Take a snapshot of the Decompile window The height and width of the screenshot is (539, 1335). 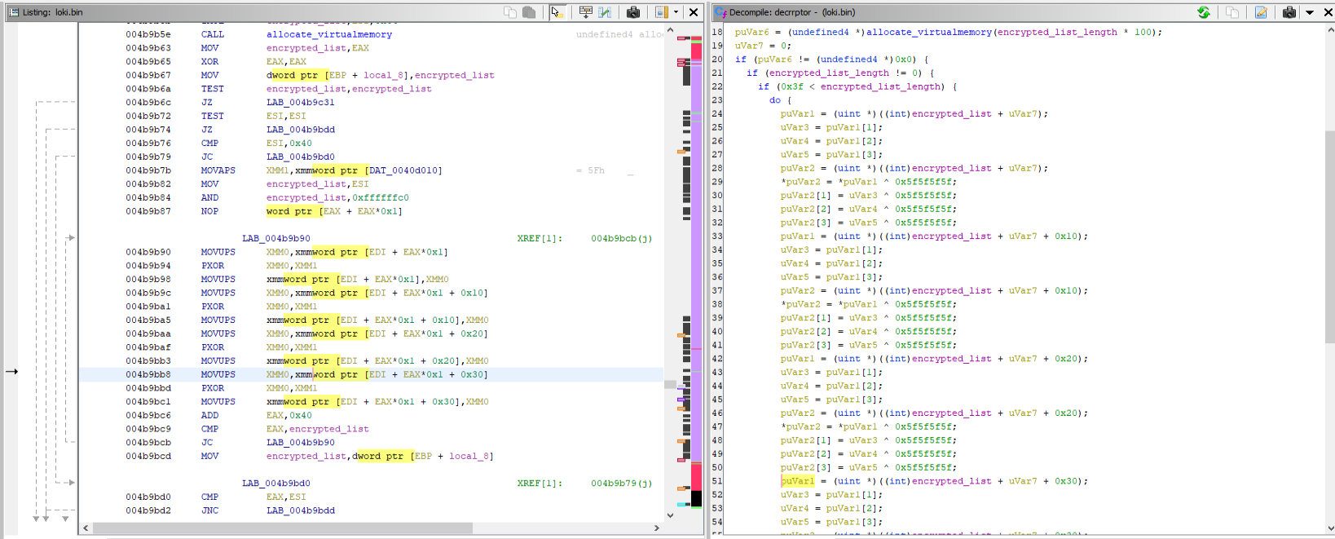click(x=1289, y=12)
